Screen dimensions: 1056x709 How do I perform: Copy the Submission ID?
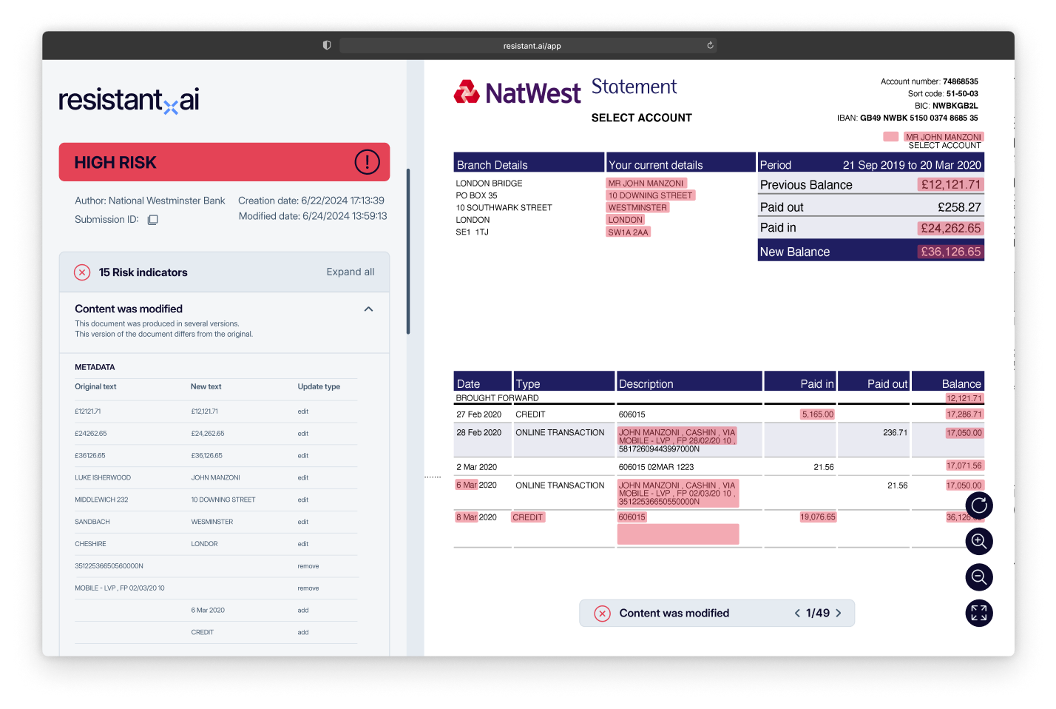pos(153,220)
